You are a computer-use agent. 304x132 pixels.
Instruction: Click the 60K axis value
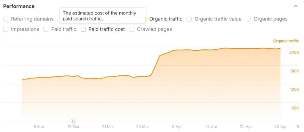pos(295,108)
